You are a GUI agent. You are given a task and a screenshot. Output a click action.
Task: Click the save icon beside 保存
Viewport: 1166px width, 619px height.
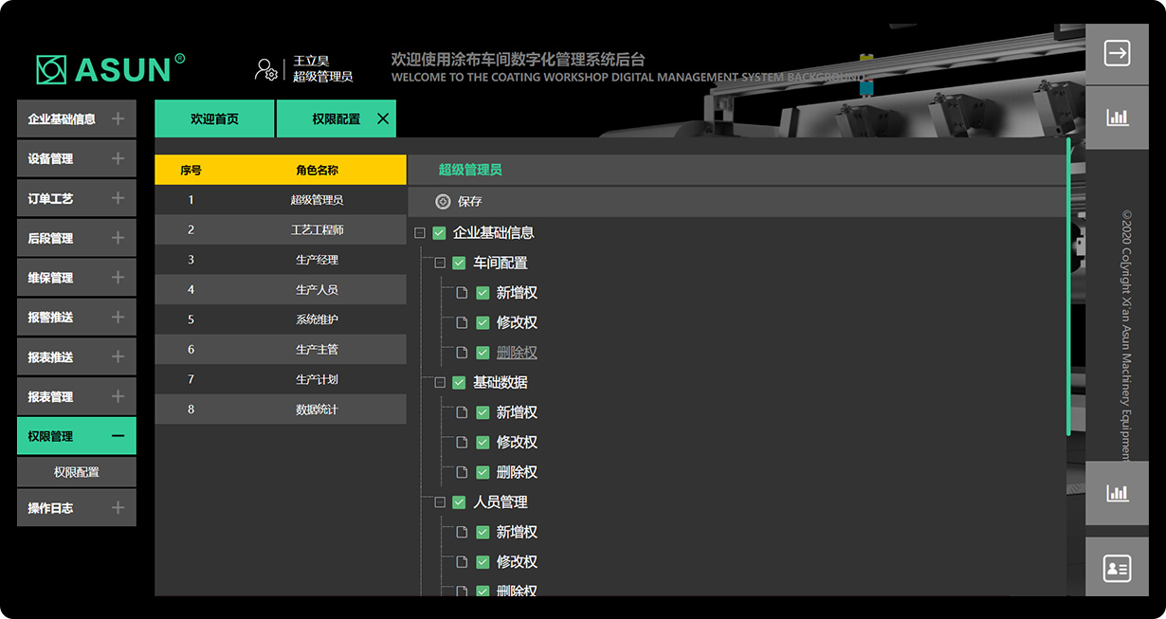pos(443,202)
